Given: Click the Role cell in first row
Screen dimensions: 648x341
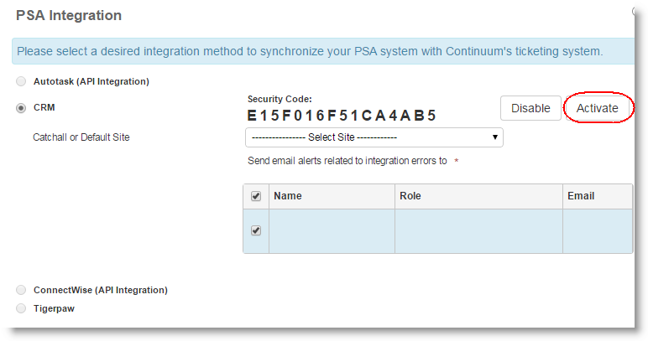Looking at the screenshot, I should (478, 230).
